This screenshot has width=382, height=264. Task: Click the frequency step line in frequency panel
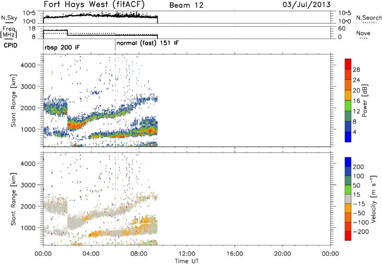click(x=100, y=34)
